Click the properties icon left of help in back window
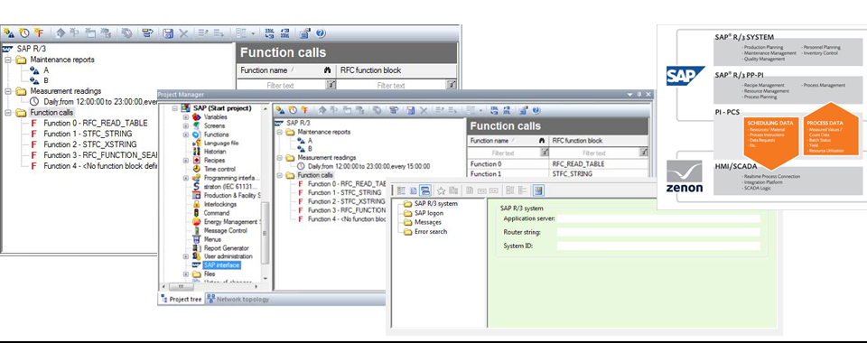The height and width of the screenshot is (343, 867). click(304, 33)
